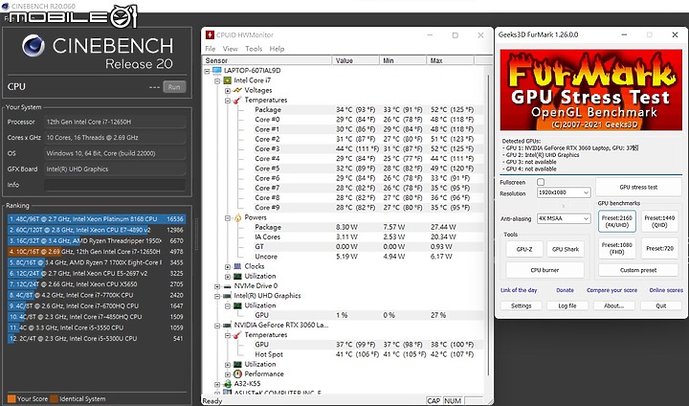The height and width of the screenshot is (406, 689).
Task: Select ranking entry Intel Xeon Platinum 8168
Action: click(97, 218)
